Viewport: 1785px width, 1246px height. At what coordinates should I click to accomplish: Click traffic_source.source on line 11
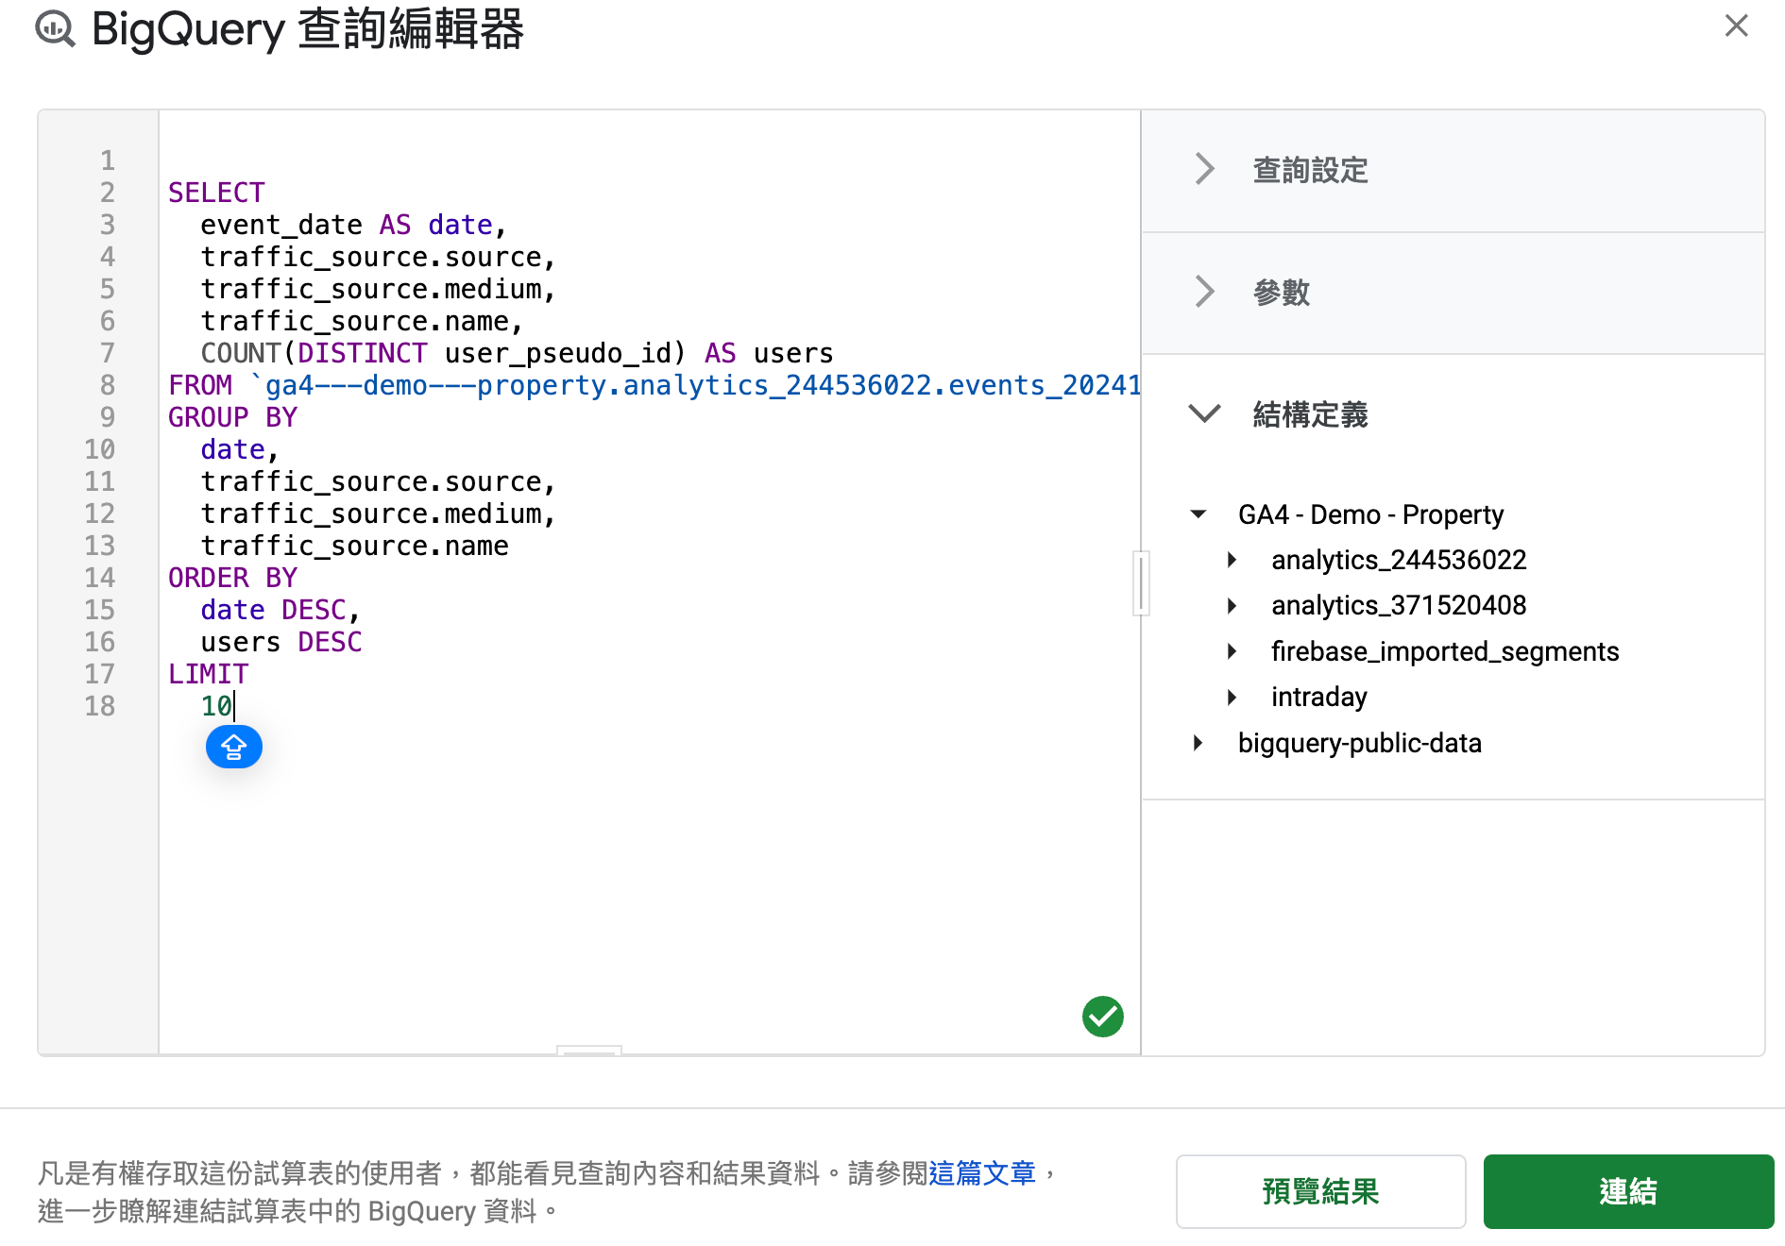[378, 481]
